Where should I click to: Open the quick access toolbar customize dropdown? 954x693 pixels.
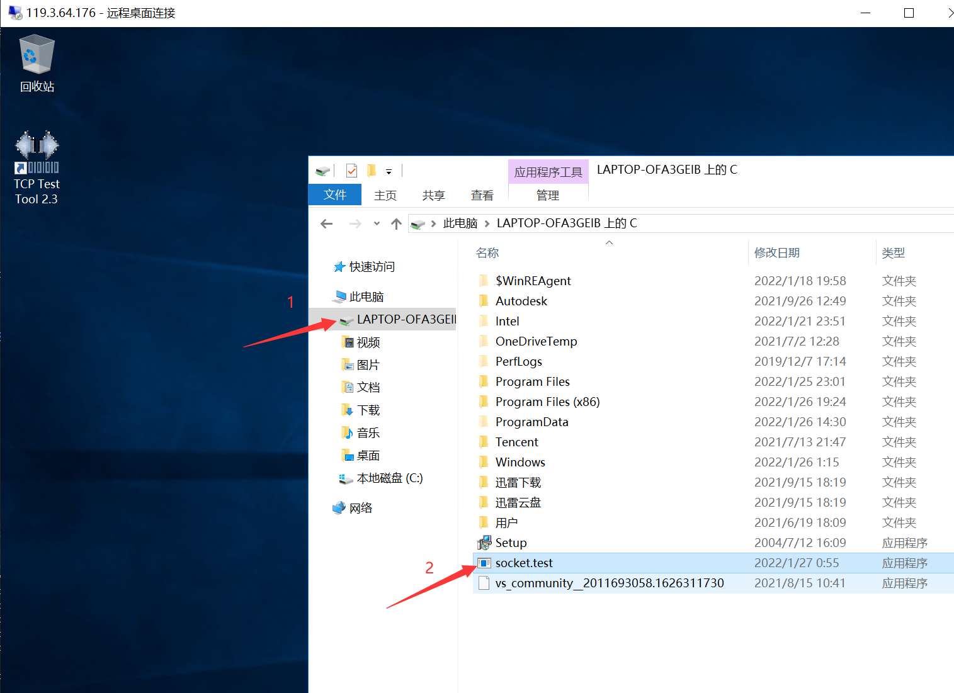point(389,171)
